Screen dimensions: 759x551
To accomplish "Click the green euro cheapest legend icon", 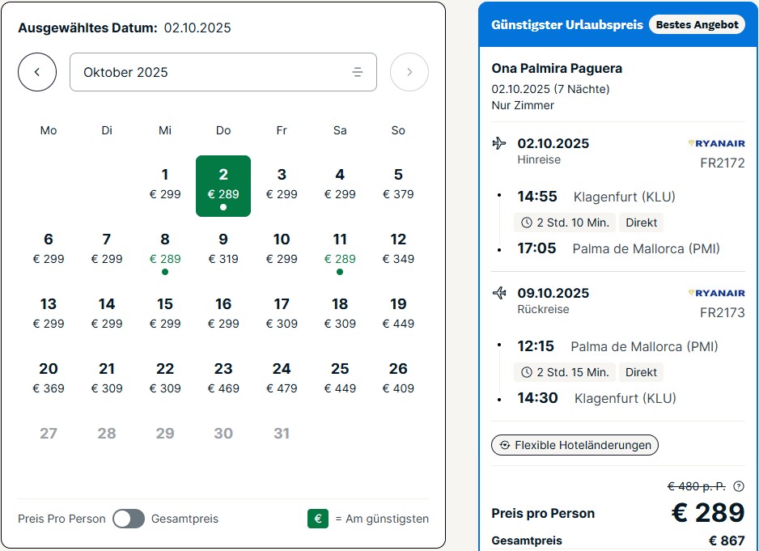I will click(x=318, y=519).
